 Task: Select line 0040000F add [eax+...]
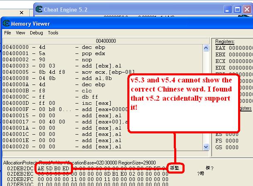click(66, 109)
